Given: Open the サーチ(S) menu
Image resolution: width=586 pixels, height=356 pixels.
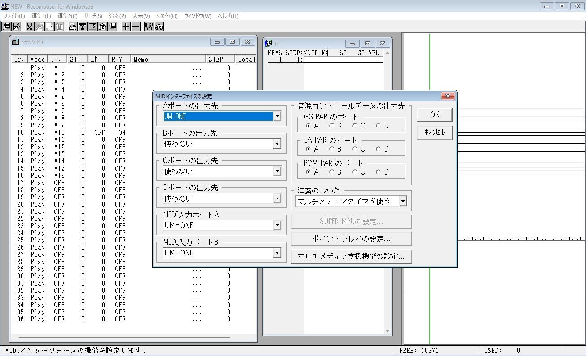Looking at the screenshot, I should pos(93,16).
